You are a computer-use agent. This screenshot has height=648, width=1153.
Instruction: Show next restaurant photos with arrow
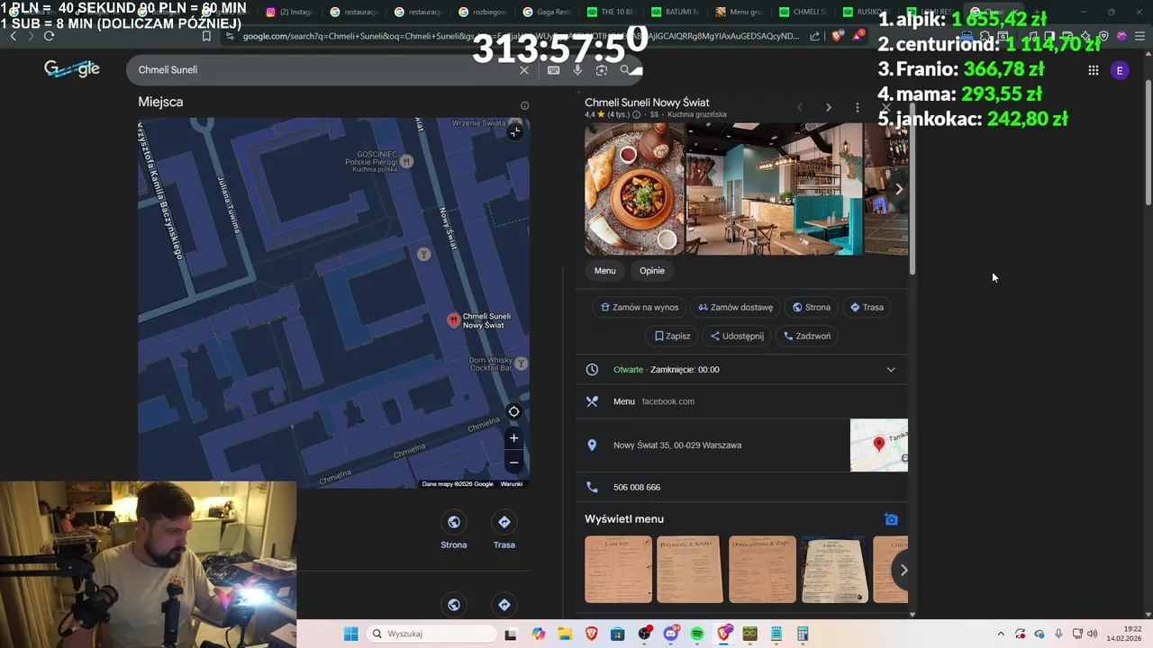[898, 189]
